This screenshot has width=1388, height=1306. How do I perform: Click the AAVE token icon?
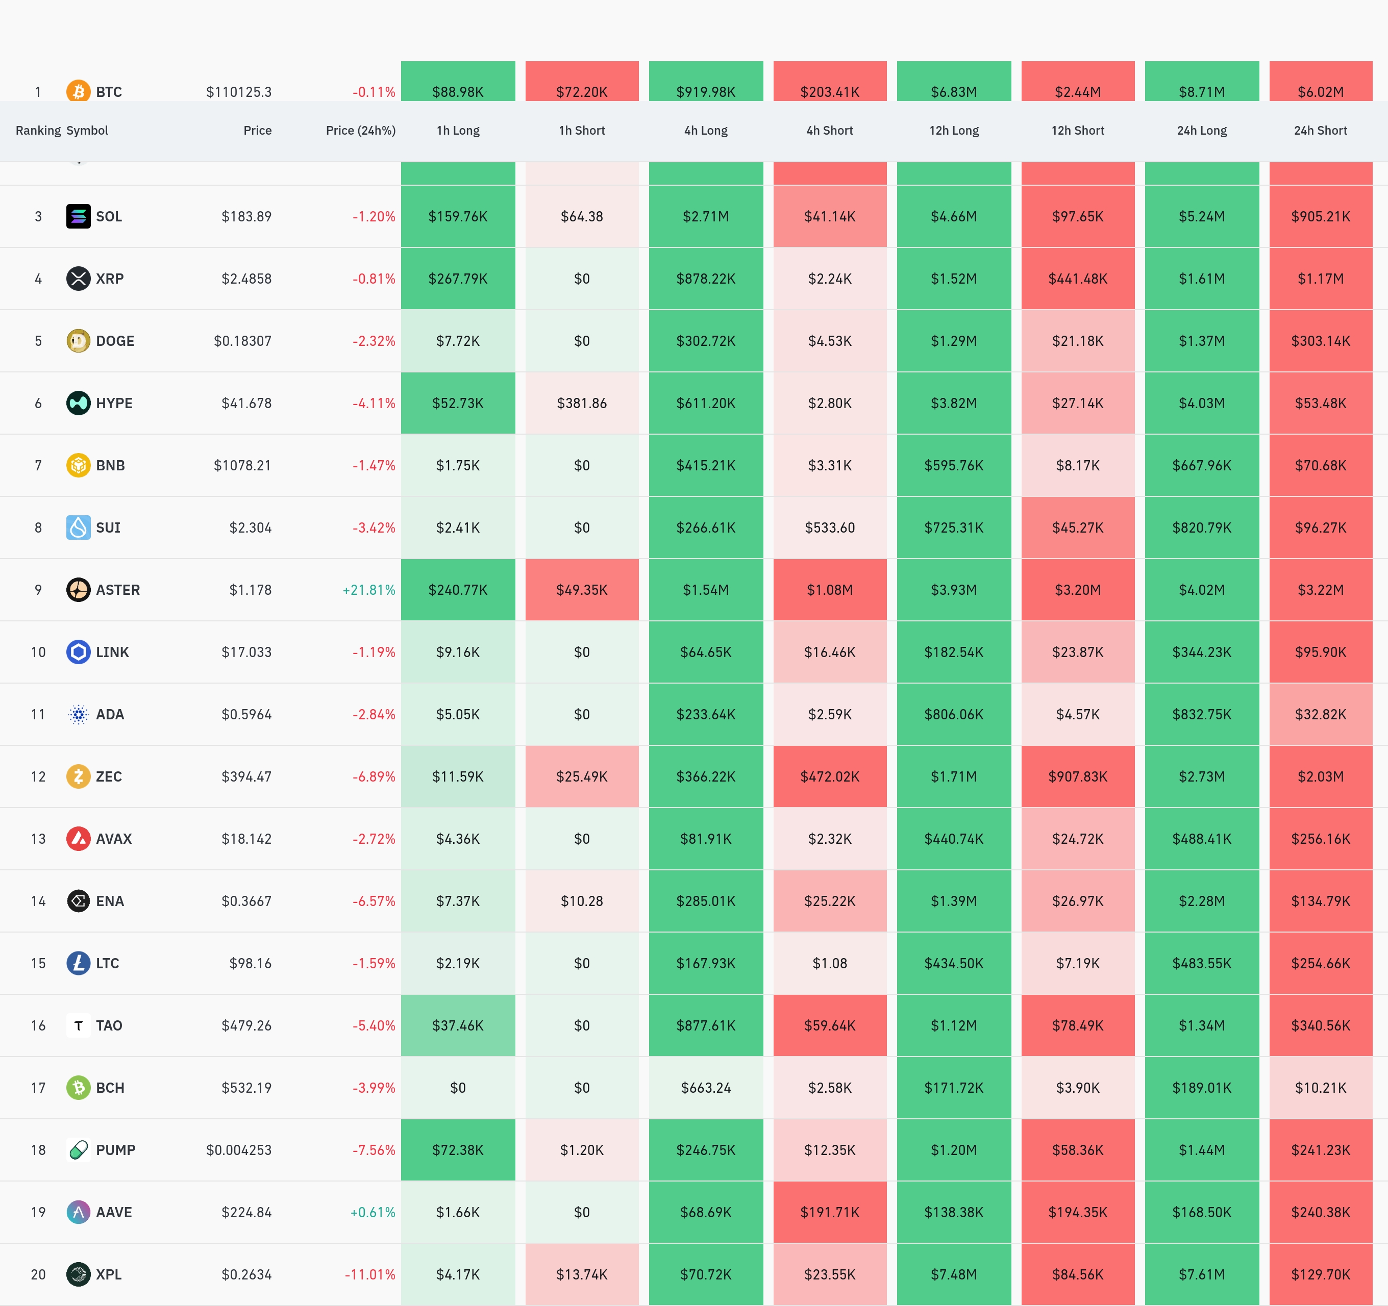coord(78,1212)
